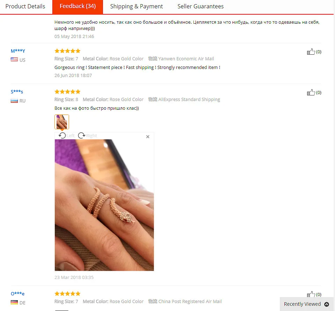335x311 pixels.
Task: Open reviewer S***s's profile link
Action: click(x=17, y=92)
